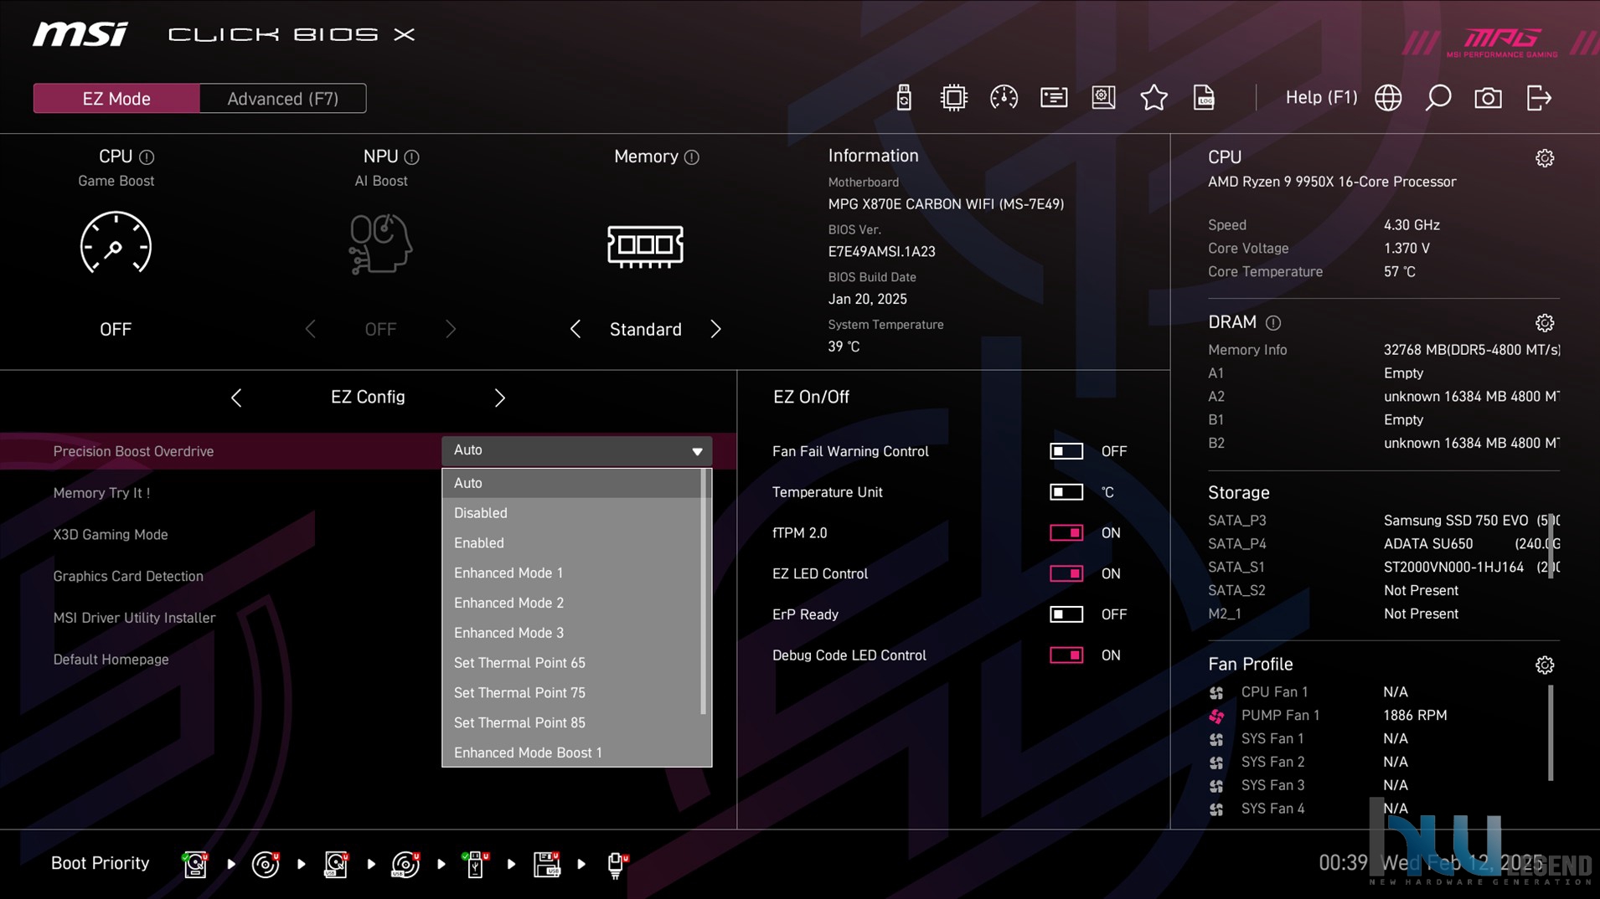Click the BIOS info card icon

[x=1054, y=98]
